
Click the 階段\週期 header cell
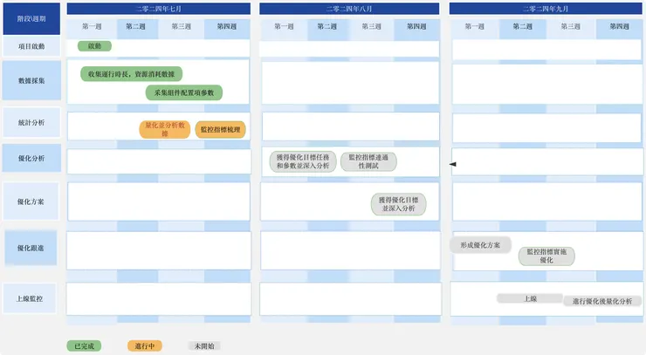[31, 18]
